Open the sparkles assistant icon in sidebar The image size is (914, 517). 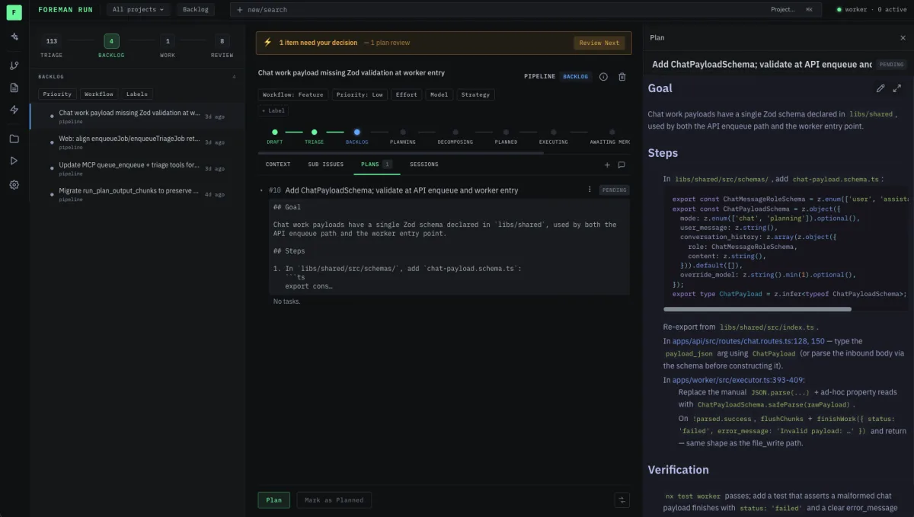[14, 37]
